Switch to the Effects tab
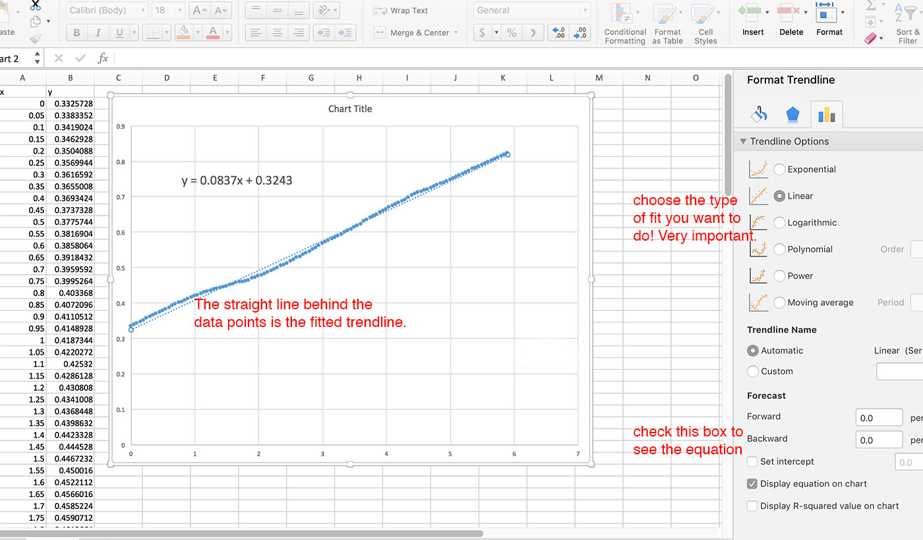The image size is (923, 540). [792, 113]
